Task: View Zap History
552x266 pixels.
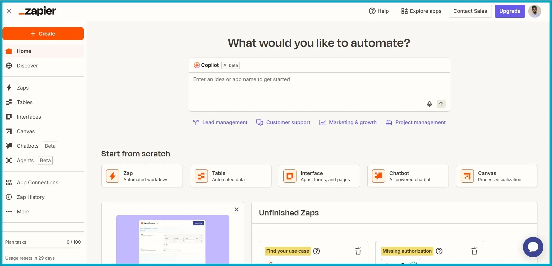Action: coord(30,197)
